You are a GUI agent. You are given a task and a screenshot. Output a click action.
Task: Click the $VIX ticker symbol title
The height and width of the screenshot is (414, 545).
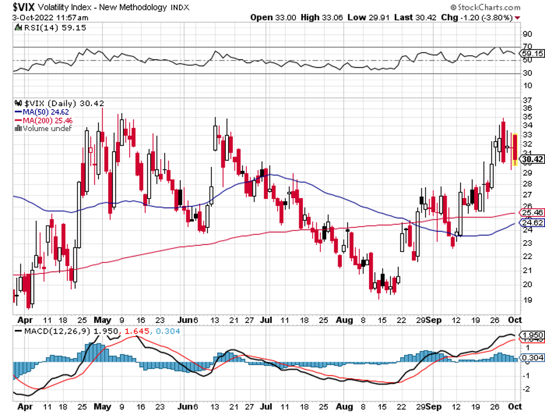click(23, 7)
